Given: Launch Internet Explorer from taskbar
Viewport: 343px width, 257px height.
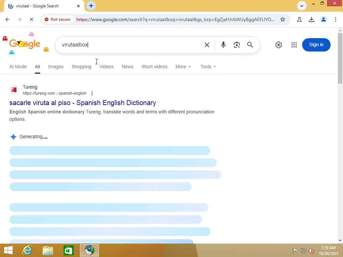Looking at the screenshot, I should click(x=27, y=250).
